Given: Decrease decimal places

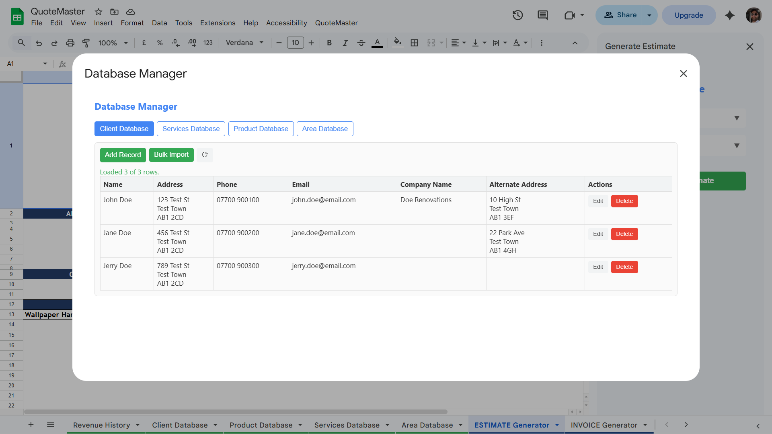Looking at the screenshot, I should coord(175,43).
